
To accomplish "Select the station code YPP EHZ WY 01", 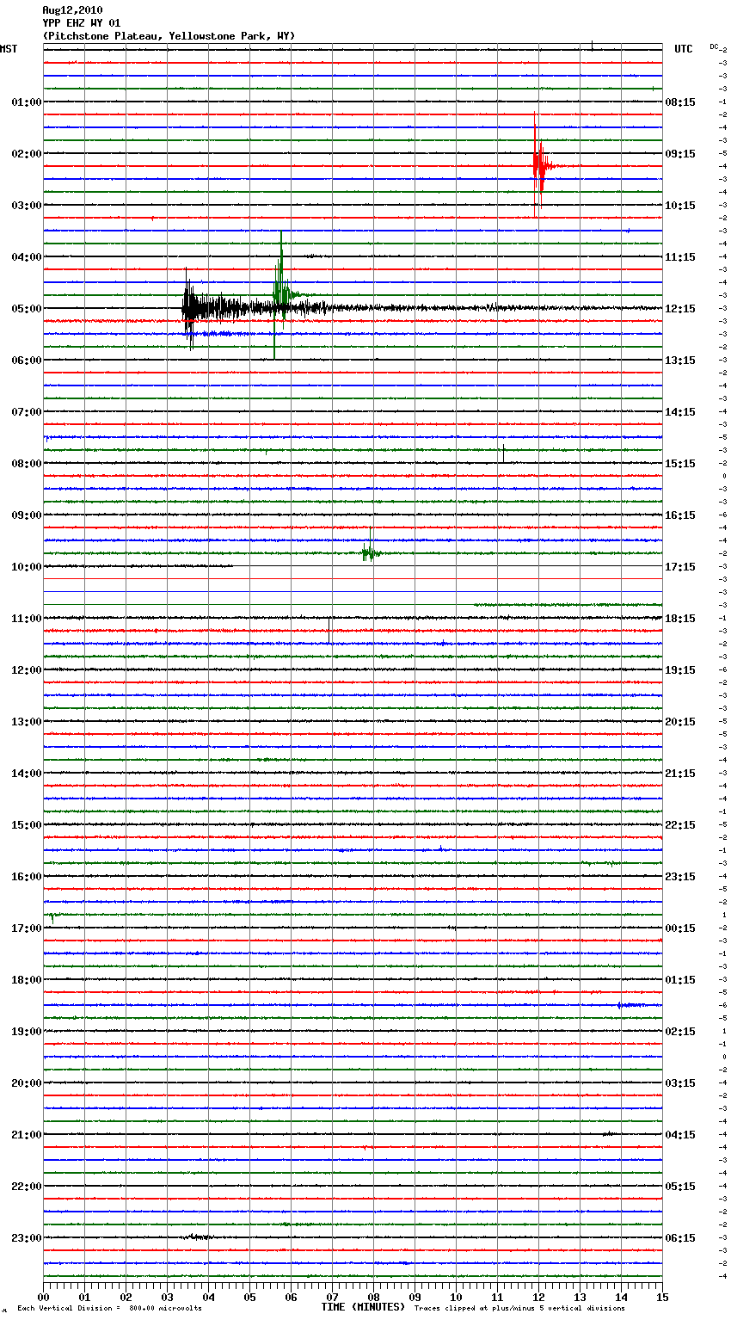I will tap(82, 23).
